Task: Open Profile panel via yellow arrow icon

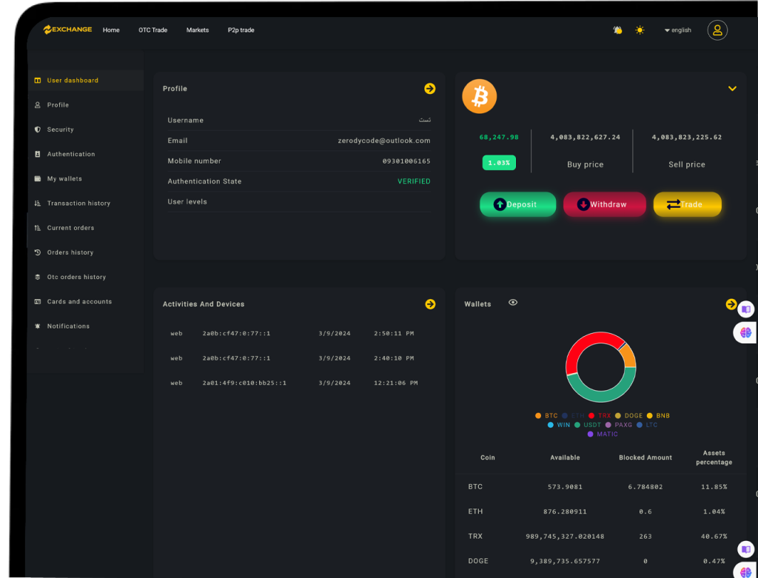Action: click(430, 89)
